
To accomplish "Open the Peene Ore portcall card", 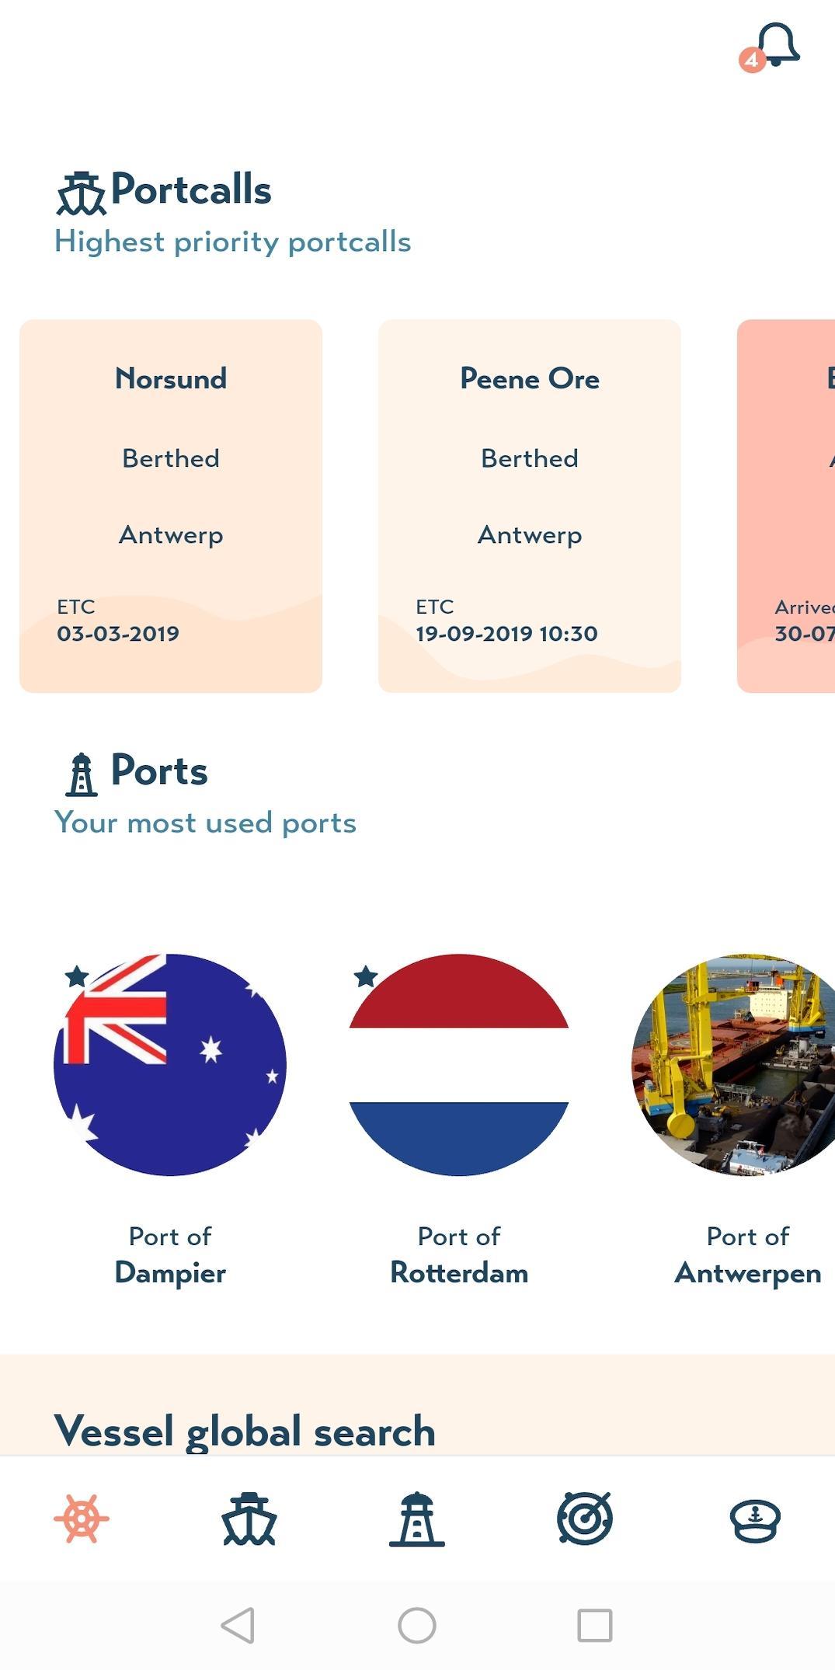I will click(530, 505).
